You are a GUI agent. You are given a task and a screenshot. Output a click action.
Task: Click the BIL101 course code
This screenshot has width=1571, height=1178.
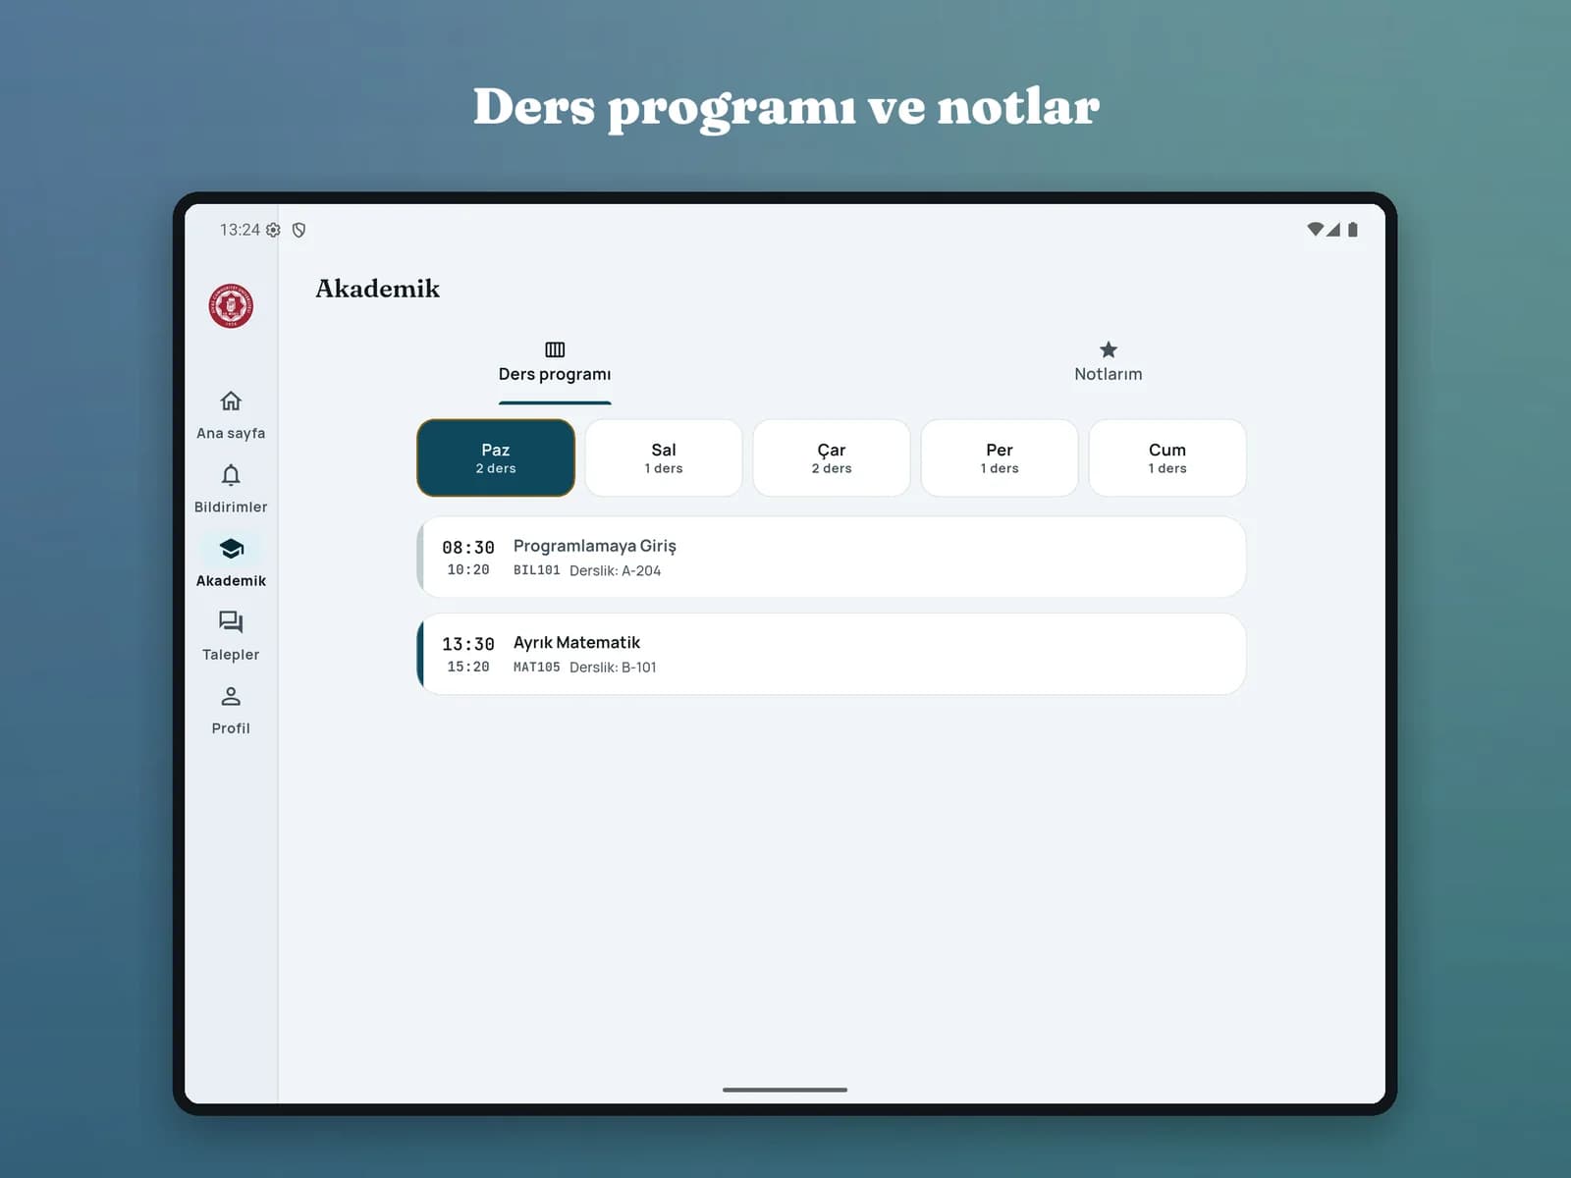click(537, 570)
